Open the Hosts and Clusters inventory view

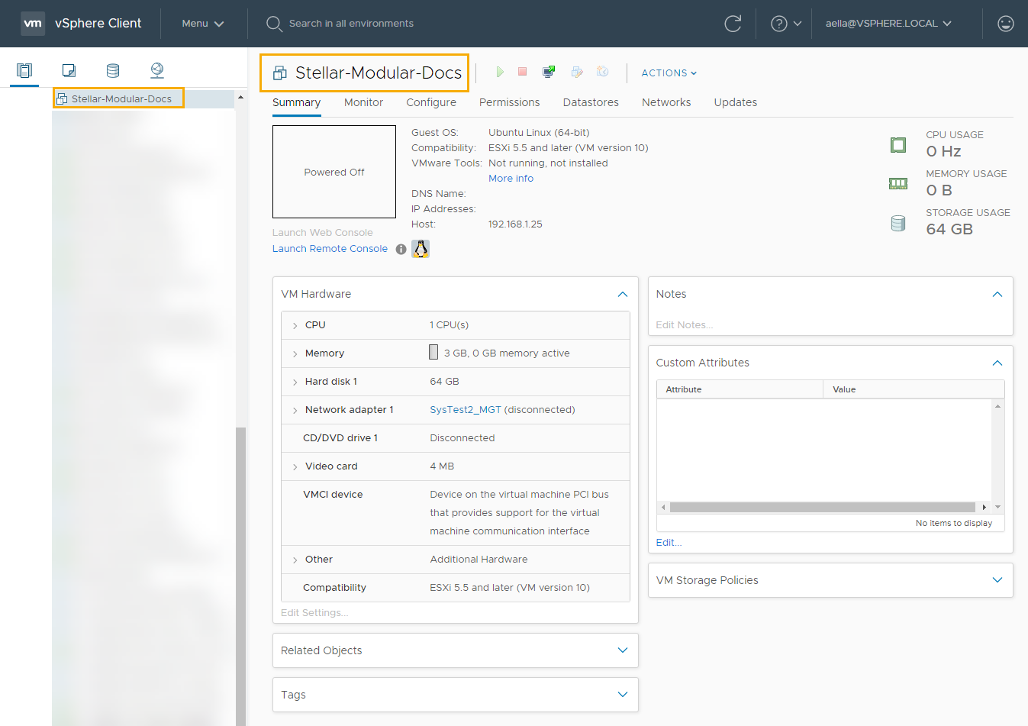pos(24,70)
